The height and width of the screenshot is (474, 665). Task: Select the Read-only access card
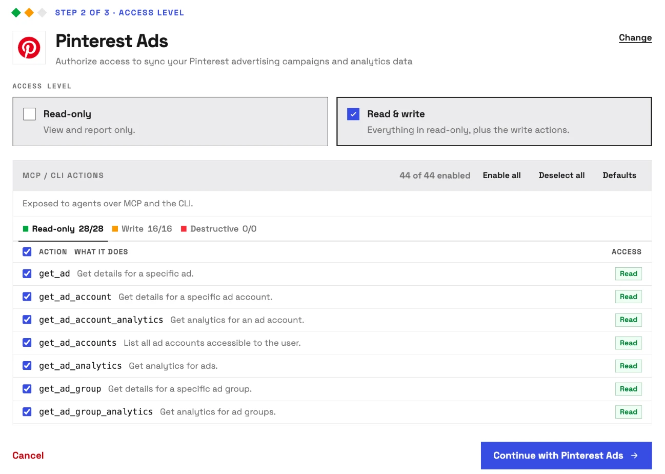[x=170, y=122]
